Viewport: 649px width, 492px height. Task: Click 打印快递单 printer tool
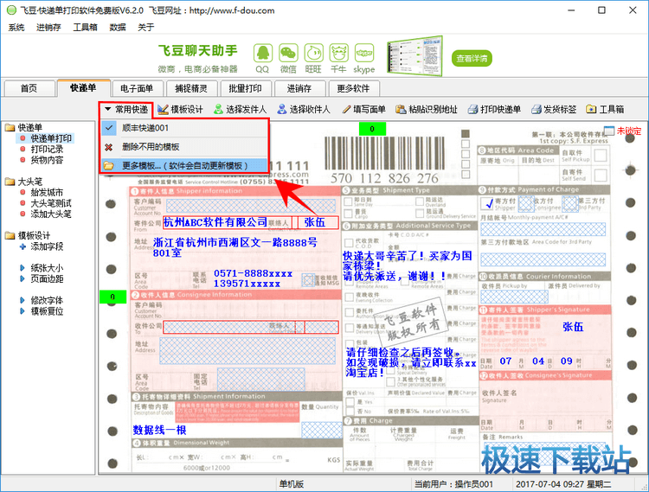point(494,109)
